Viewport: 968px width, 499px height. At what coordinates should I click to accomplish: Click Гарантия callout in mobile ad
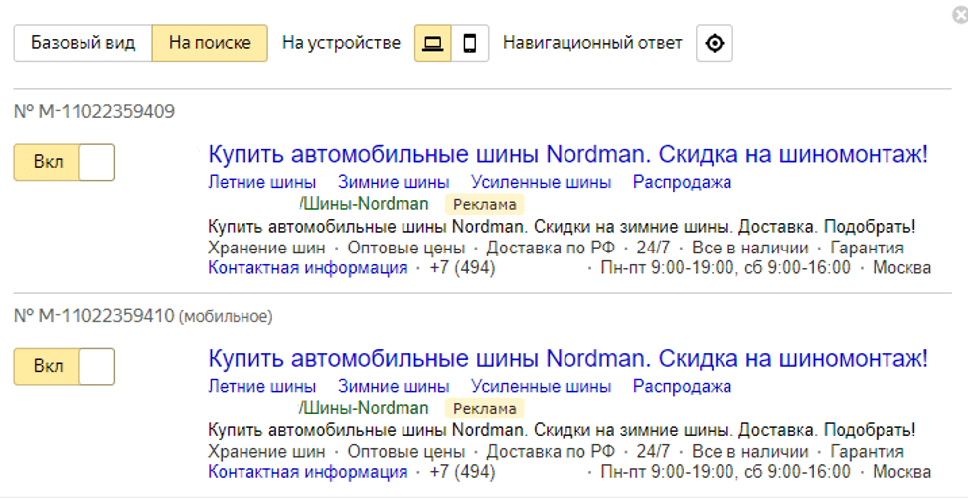click(x=867, y=452)
